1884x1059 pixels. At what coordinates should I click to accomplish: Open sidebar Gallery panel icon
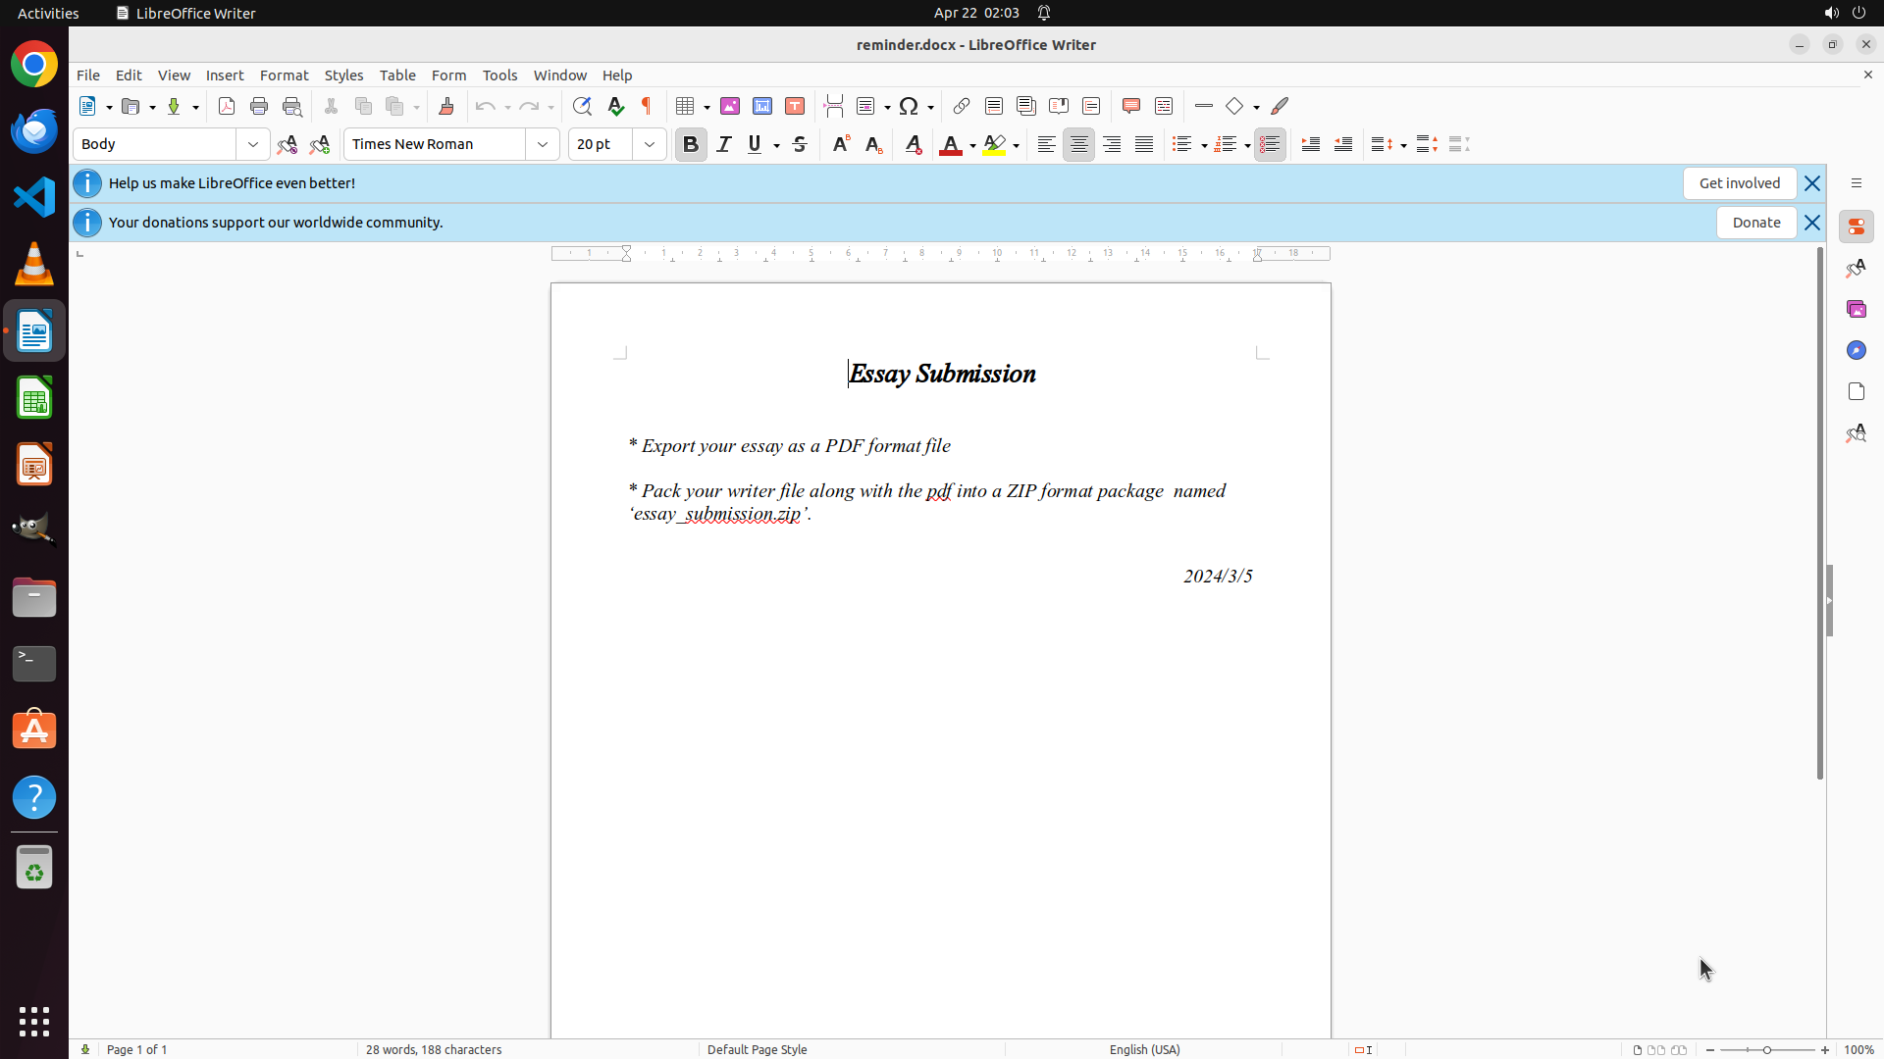tap(1856, 309)
